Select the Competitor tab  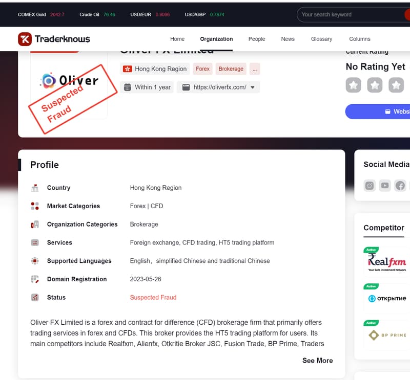coord(383,228)
